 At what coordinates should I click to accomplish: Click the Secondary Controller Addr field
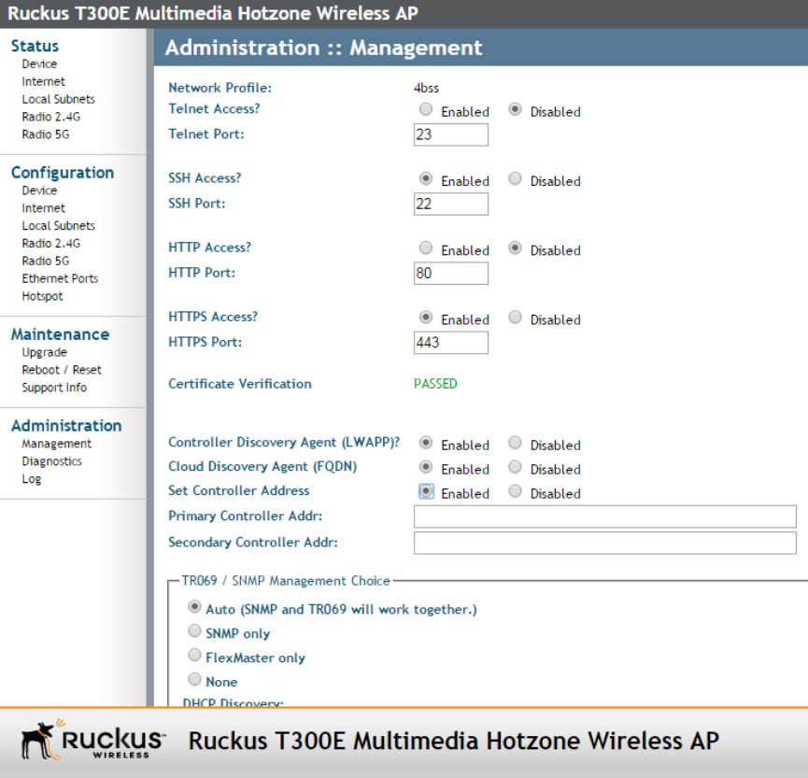tap(605, 543)
